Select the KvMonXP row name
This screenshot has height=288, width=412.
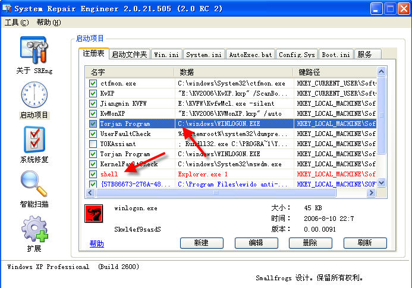pos(112,113)
